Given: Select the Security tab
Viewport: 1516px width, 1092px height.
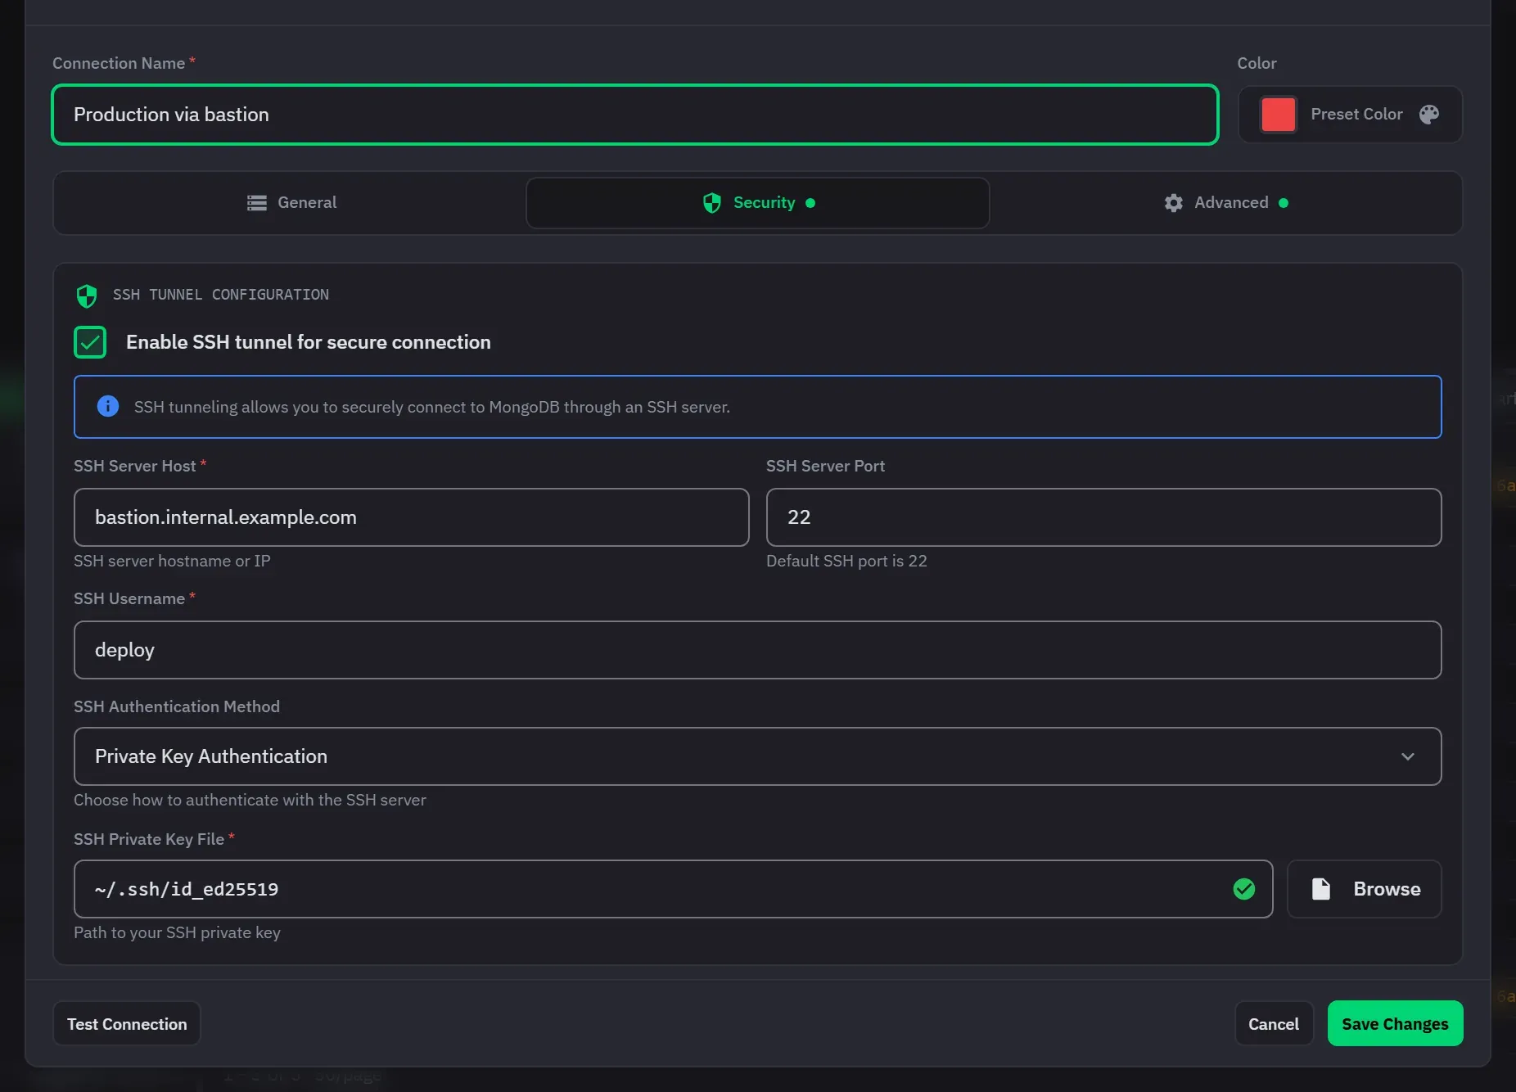Looking at the screenshot, I should click(758, 203).
